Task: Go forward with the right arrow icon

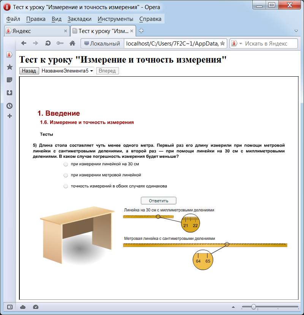Action: tap(35, 43)
